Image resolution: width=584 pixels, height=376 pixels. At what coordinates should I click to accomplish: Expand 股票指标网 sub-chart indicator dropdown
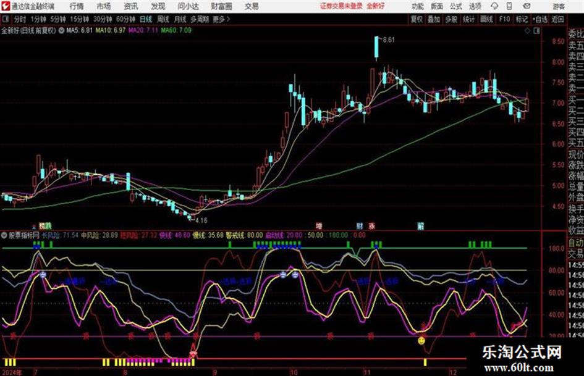coord(4,235)
